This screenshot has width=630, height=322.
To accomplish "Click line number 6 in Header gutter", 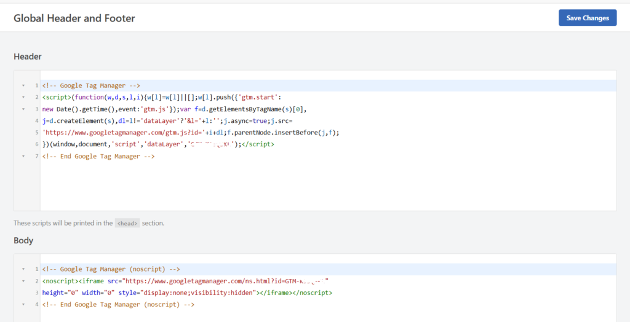I will click(x=36, y=144).
